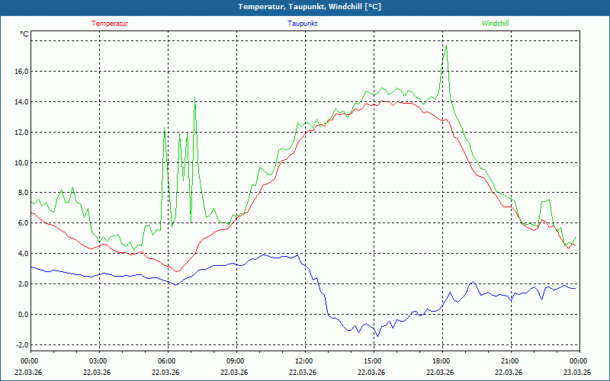Screen dimensions: 610x381
Task: Click the 15:00 time axis label
Action: (x=372, y=361)
